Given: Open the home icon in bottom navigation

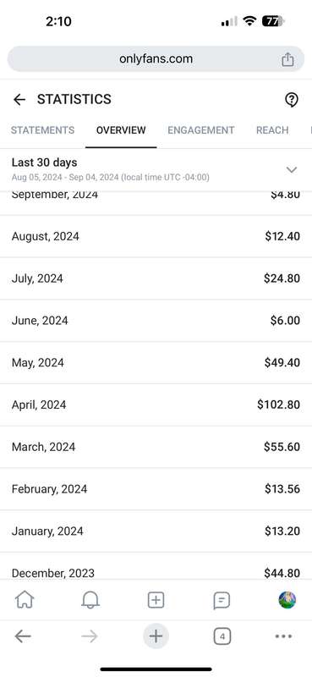Looking at the screenshot, I should [x=25, y=600].
